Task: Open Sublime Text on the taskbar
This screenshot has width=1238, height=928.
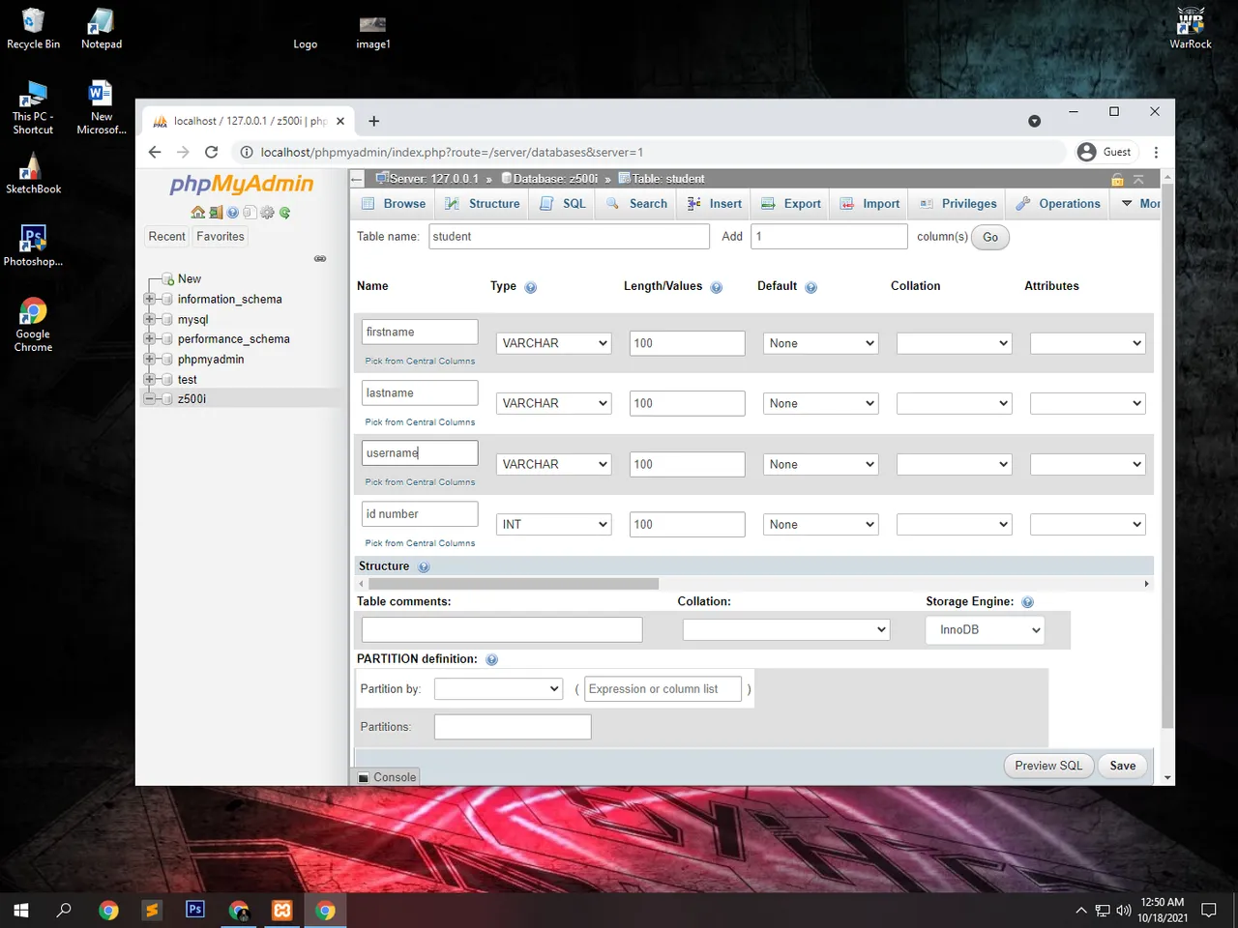Action: pyautogui.click(x=152, y=910)
